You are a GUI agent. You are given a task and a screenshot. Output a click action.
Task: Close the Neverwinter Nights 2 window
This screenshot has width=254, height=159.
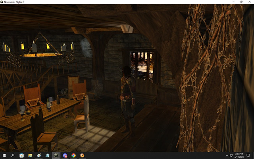click(250, 2)
